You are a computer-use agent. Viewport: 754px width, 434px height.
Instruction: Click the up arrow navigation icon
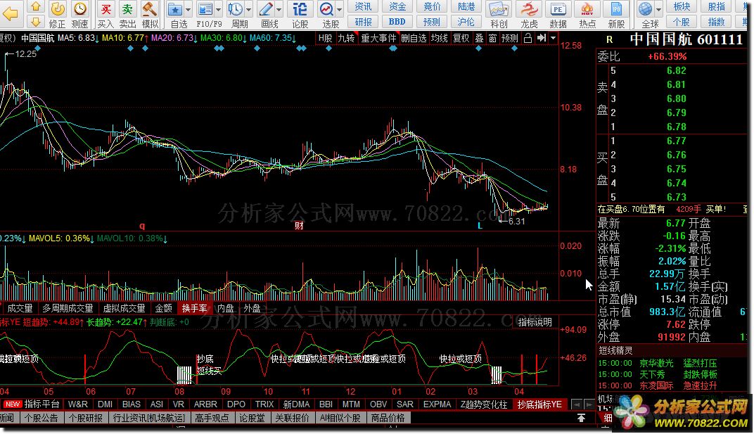pyautogui.click(x=36, y=7)
